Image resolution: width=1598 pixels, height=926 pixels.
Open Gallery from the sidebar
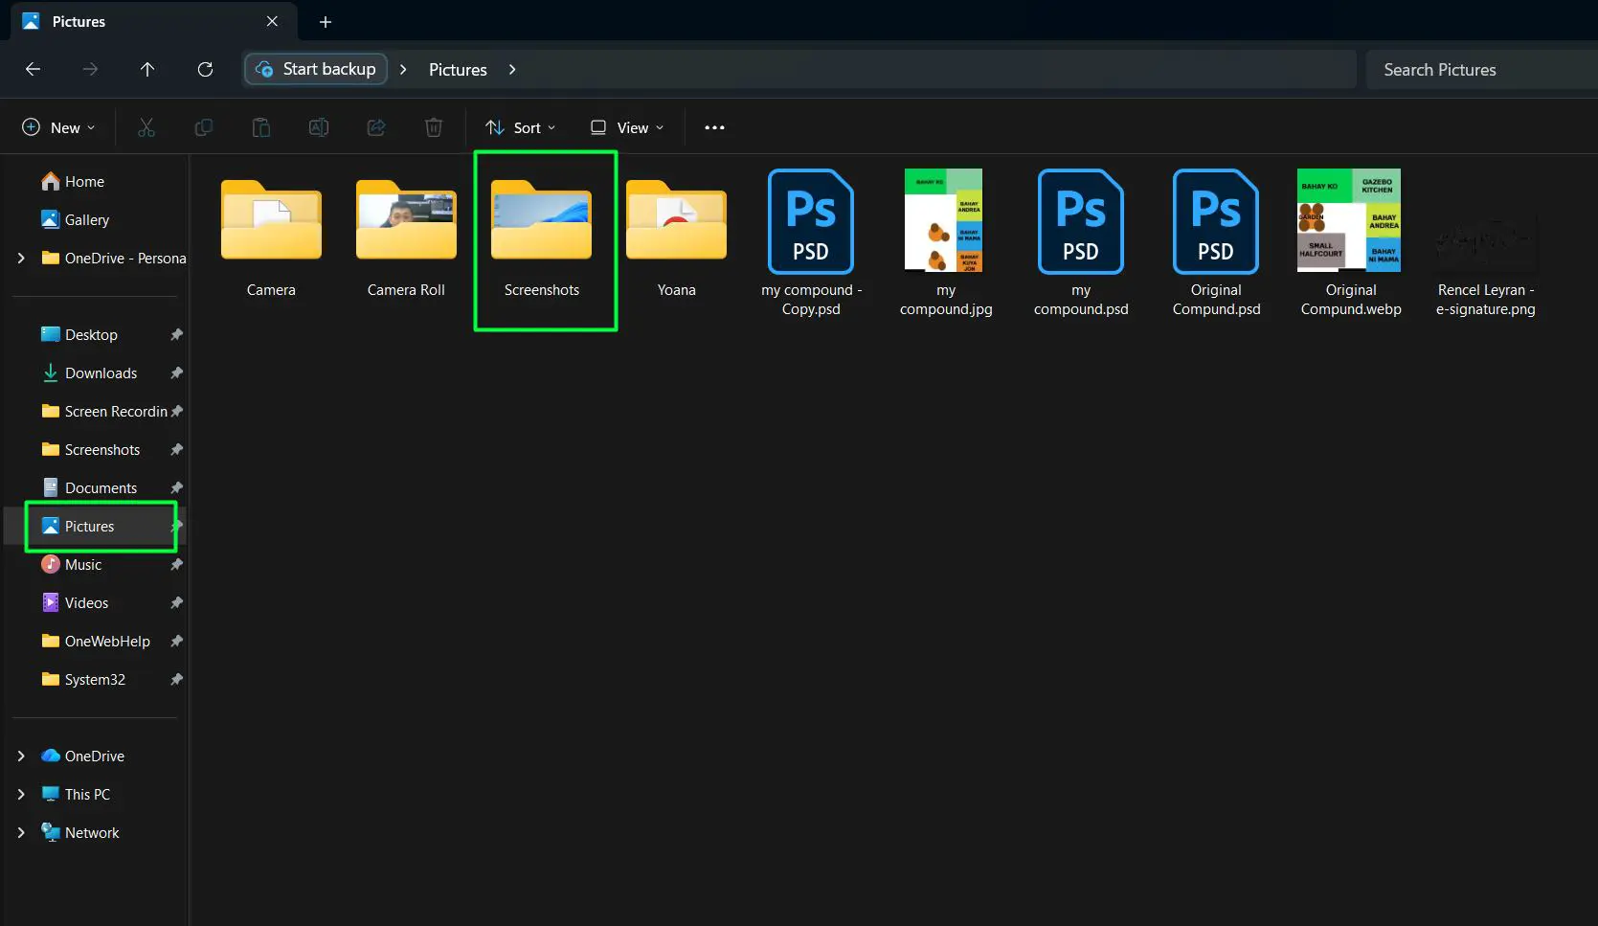pyautogui.click(x=86, y=219)
